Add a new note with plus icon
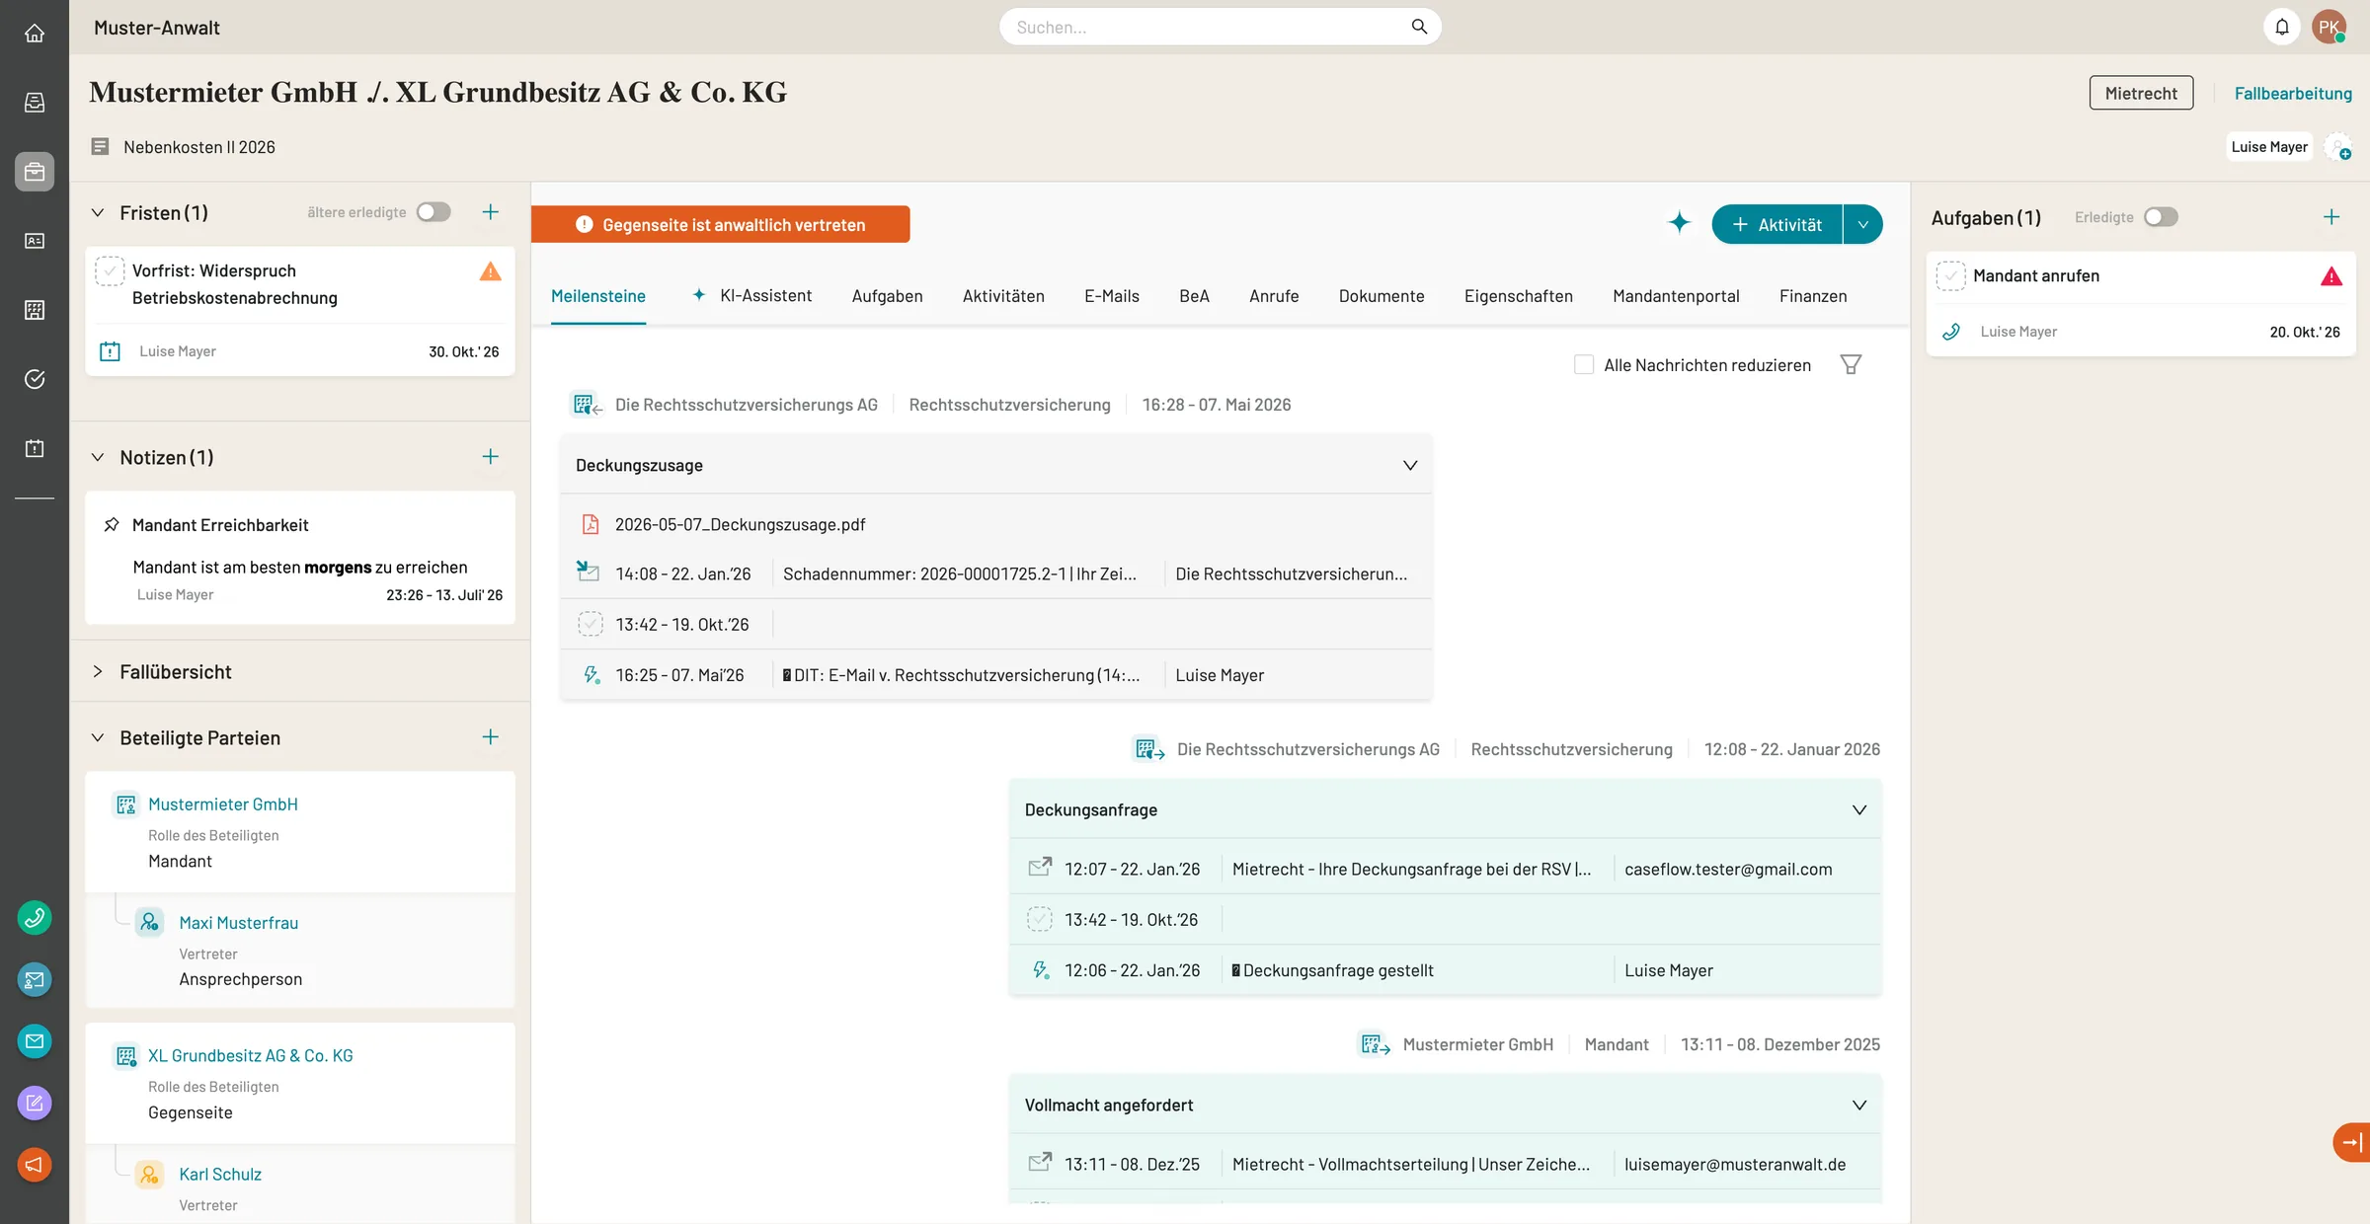 pos(491,456)
